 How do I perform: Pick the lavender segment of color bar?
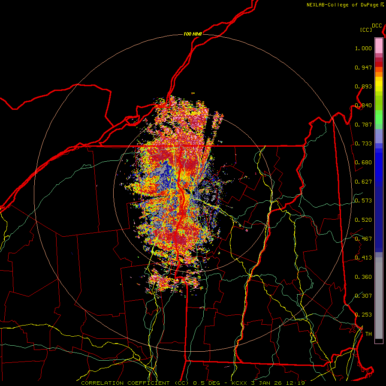[x=379, y=136]
